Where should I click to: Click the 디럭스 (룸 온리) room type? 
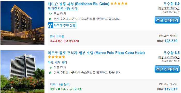(60, 84)
